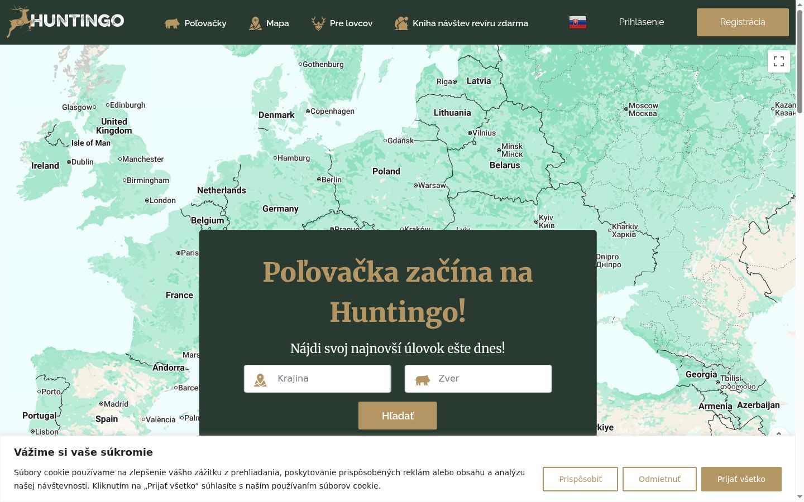Focus the Krajina input field
The image size is (804, 502).
pos(318,379)
